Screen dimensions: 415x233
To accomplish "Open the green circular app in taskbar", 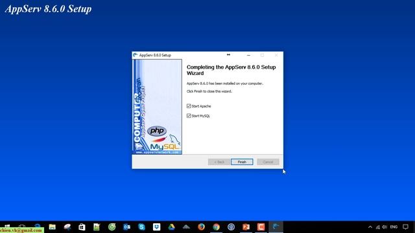I will pyautogui.click(x=112, y=227).
